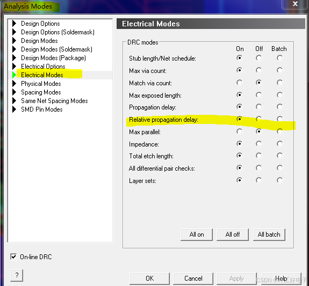Viewport: 309px width, 286px height.
Task: Turn Propagation delay Off
Action: 258,107
